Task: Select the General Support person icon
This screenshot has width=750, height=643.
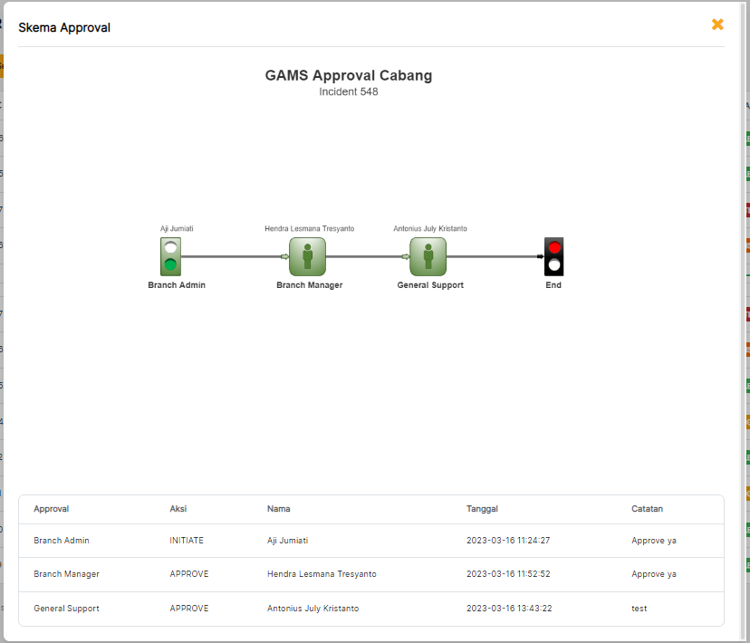Action: click(x=428, y=256)
